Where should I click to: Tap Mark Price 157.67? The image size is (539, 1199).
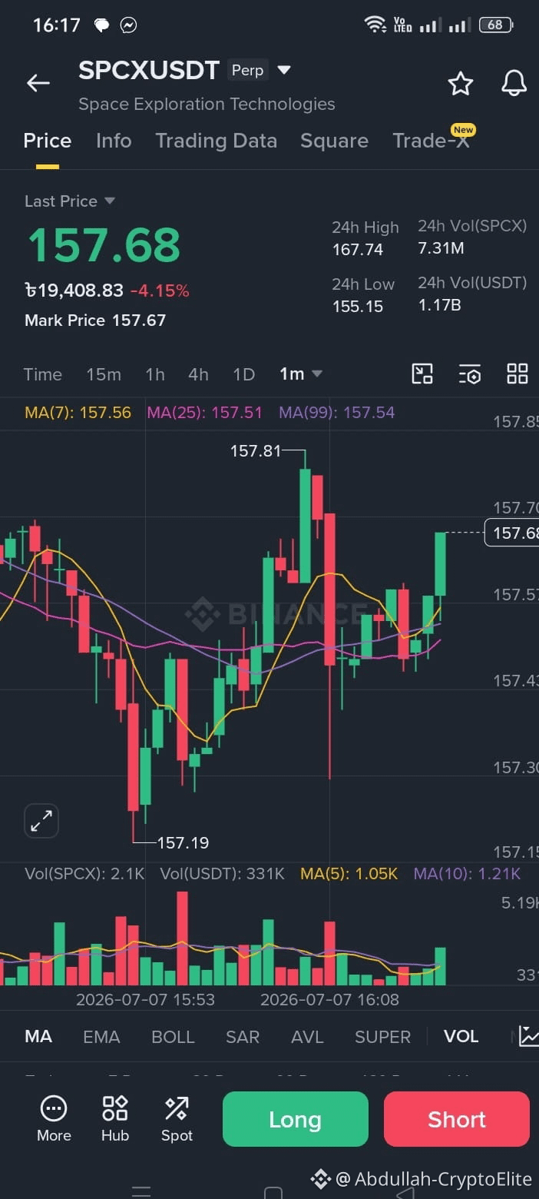click(x=95, y=320)
